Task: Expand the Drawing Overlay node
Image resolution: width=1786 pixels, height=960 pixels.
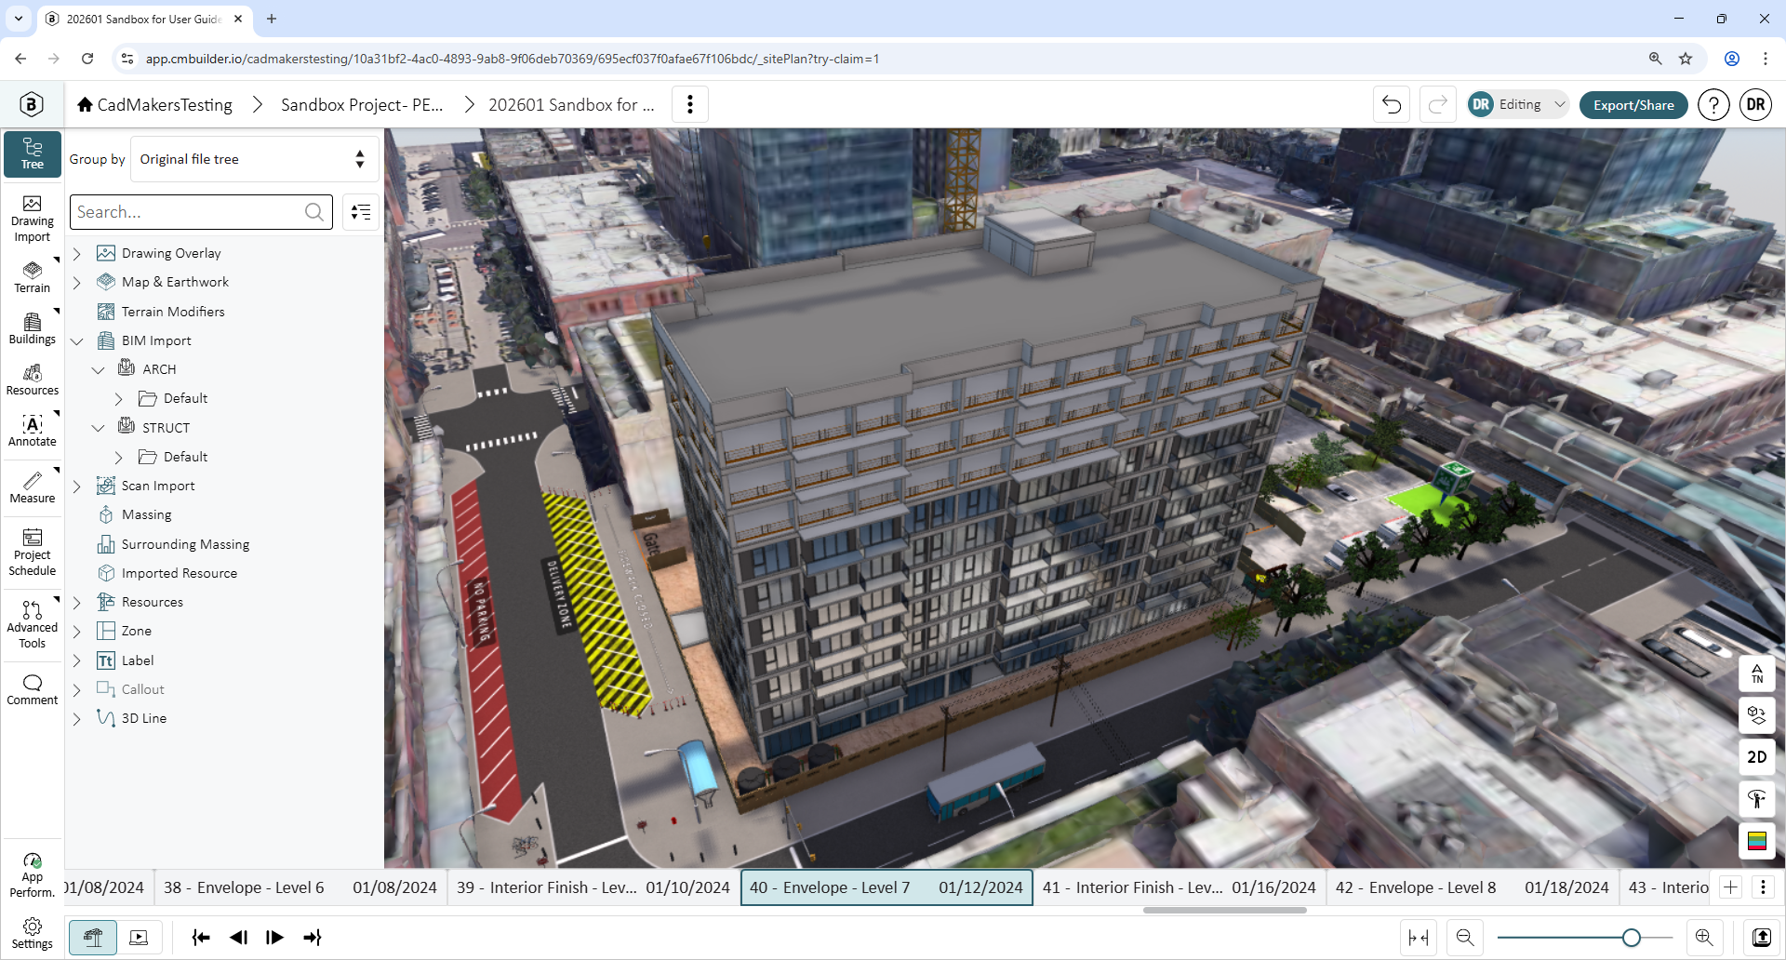Action: [x=77, y=253]
